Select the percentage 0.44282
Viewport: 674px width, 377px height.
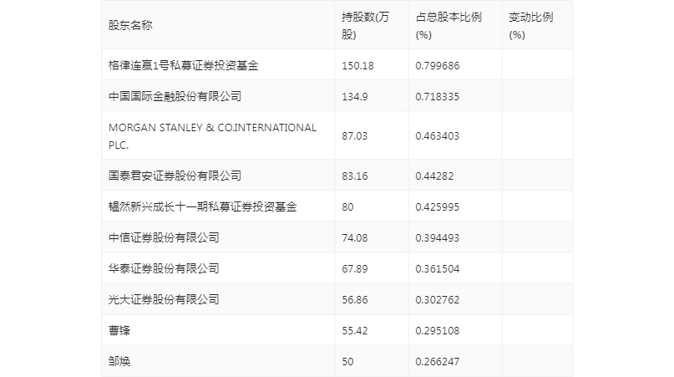click(x=434, y=176)
